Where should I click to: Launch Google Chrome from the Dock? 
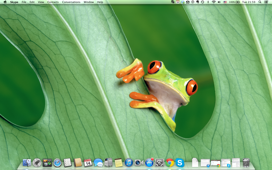coord(169,163)
